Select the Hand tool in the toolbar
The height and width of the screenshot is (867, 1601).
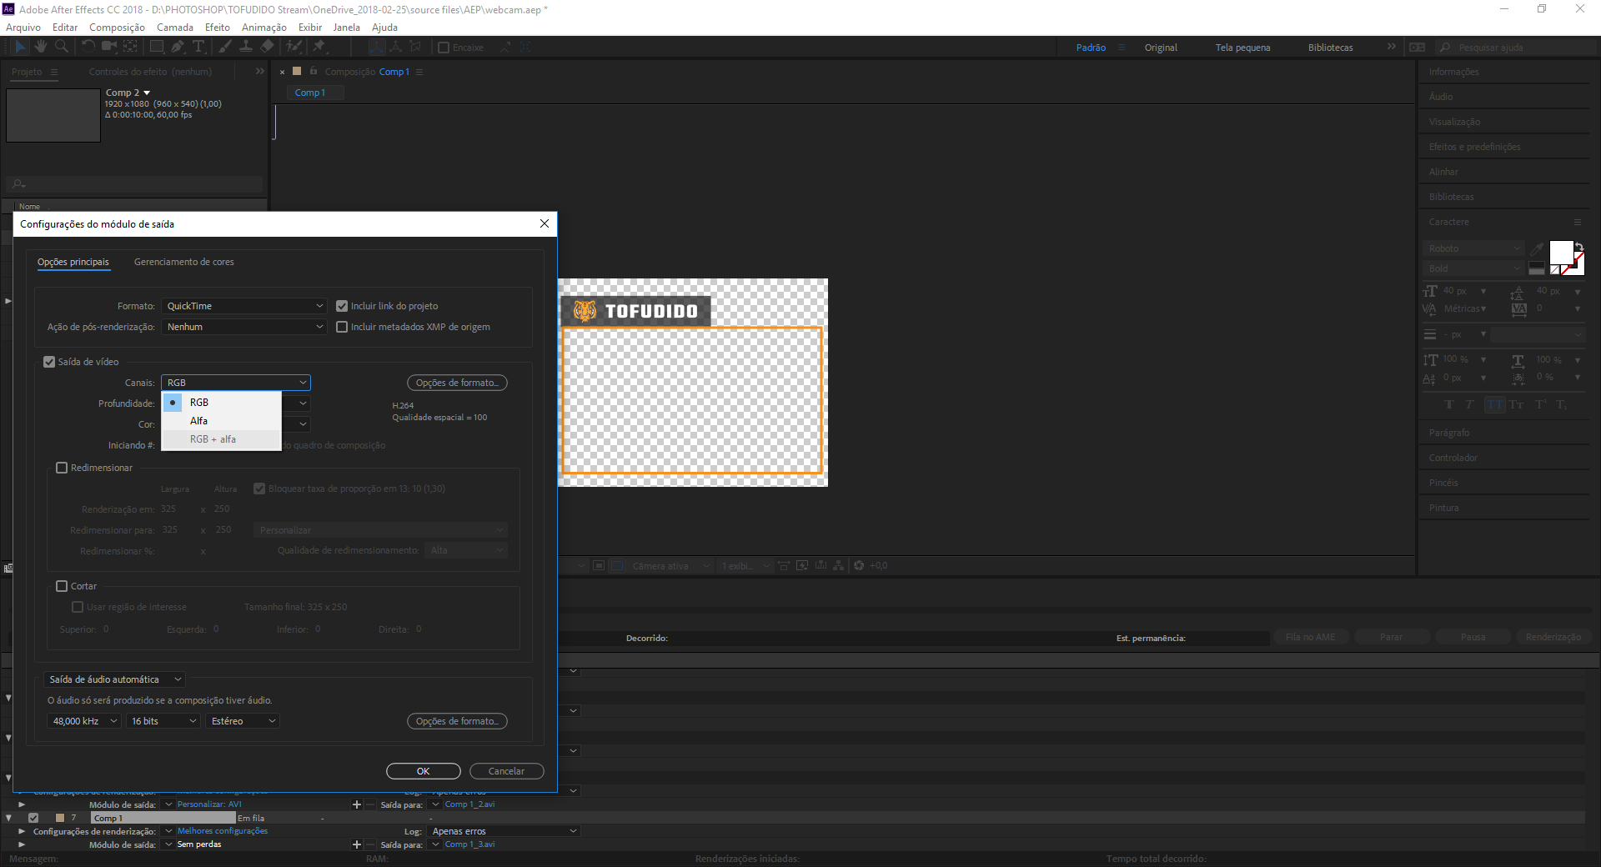tap(40, 47)
